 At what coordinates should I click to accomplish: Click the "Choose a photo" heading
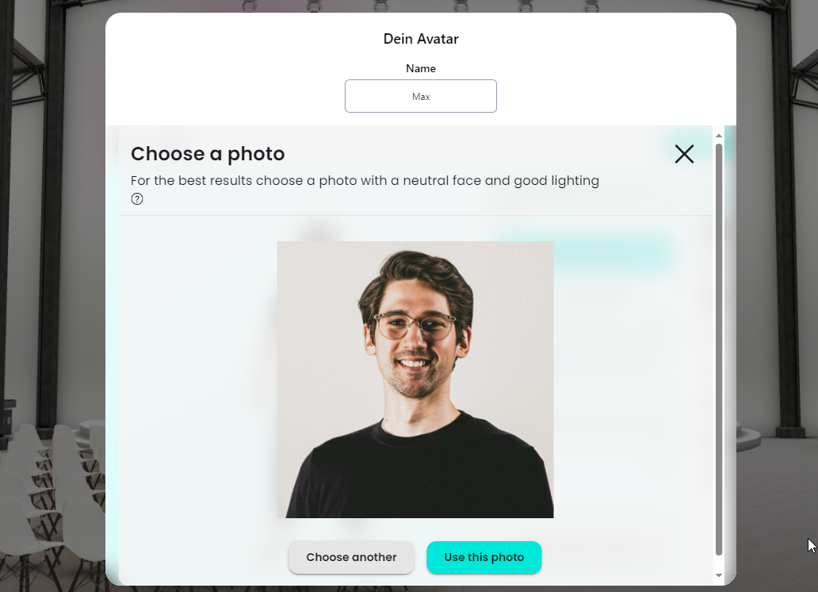point(208,154)
